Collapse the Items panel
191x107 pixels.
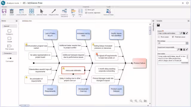pyautogui.click(x=17, y=21)
